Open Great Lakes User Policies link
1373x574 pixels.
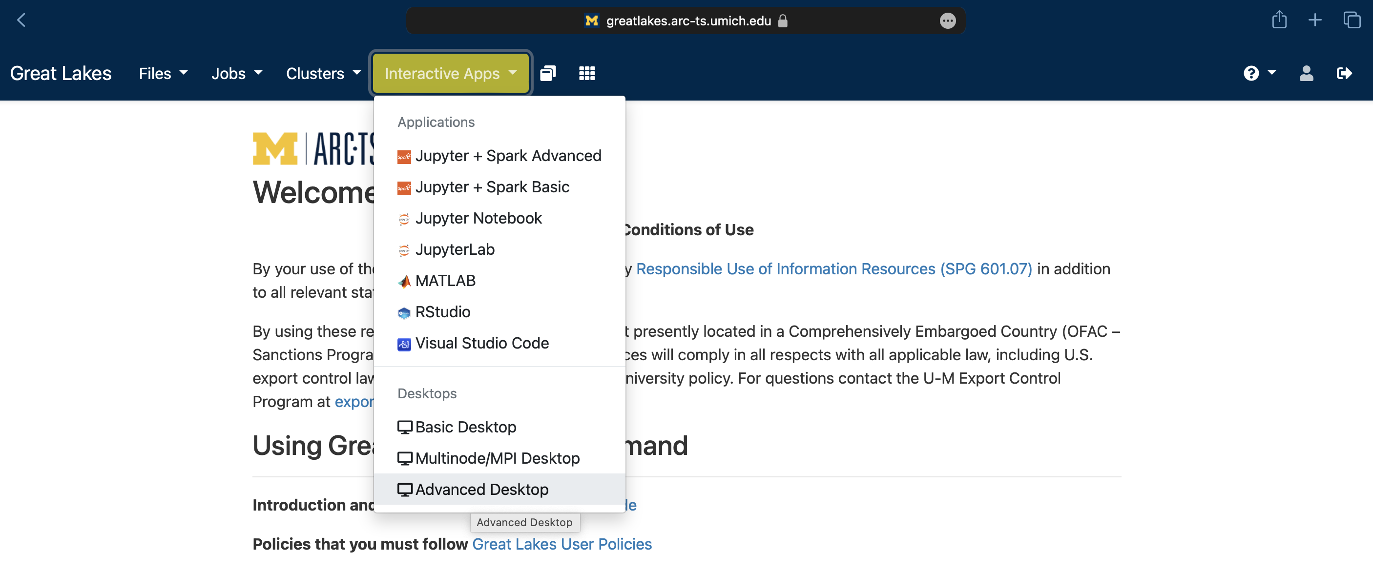click(562, 544)
